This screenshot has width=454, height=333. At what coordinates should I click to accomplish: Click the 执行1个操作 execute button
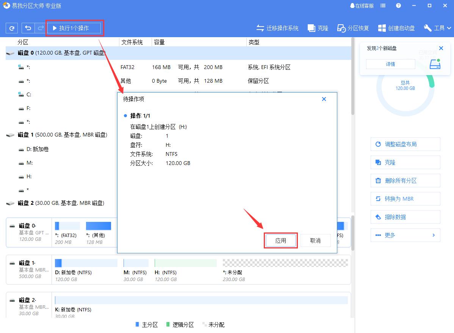[74, 27]
